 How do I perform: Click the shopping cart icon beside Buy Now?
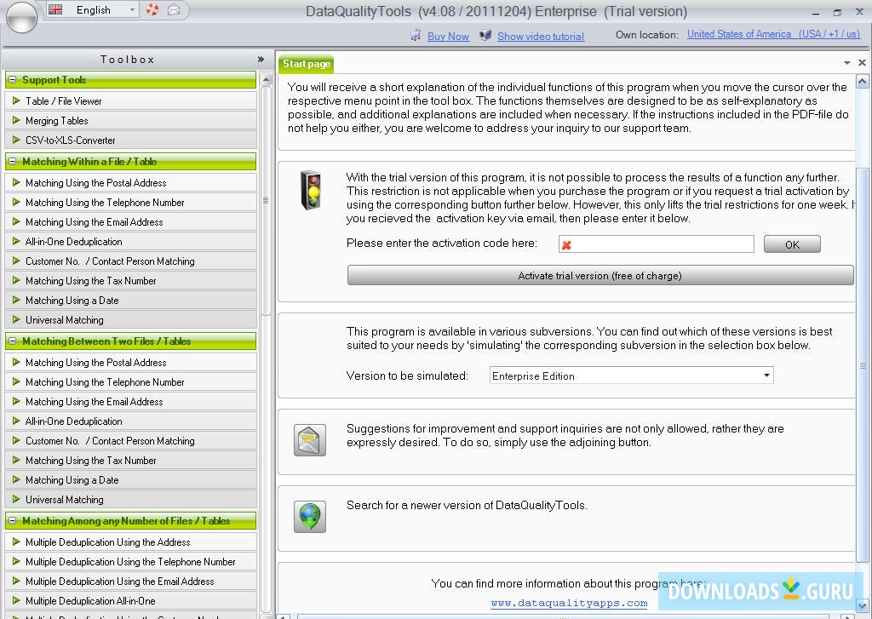pos(416,36)
